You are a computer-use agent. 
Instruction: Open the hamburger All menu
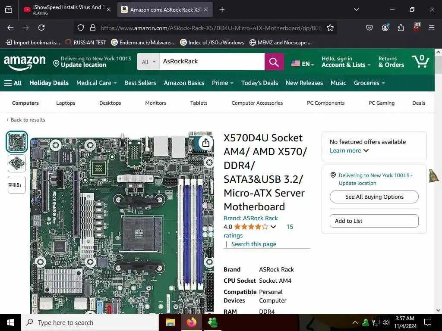[x=13, y=83]
